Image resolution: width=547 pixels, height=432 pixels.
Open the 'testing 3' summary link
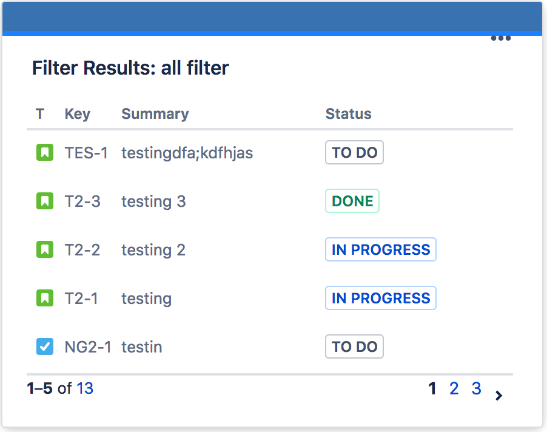tap(153, 201)
